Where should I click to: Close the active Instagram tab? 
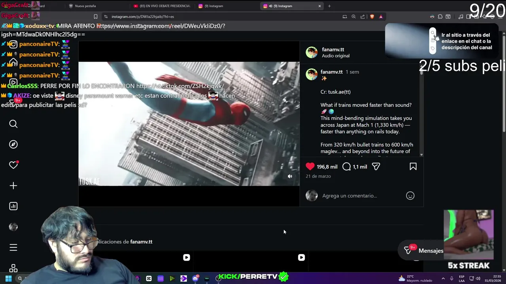click(x=319, y=6)
